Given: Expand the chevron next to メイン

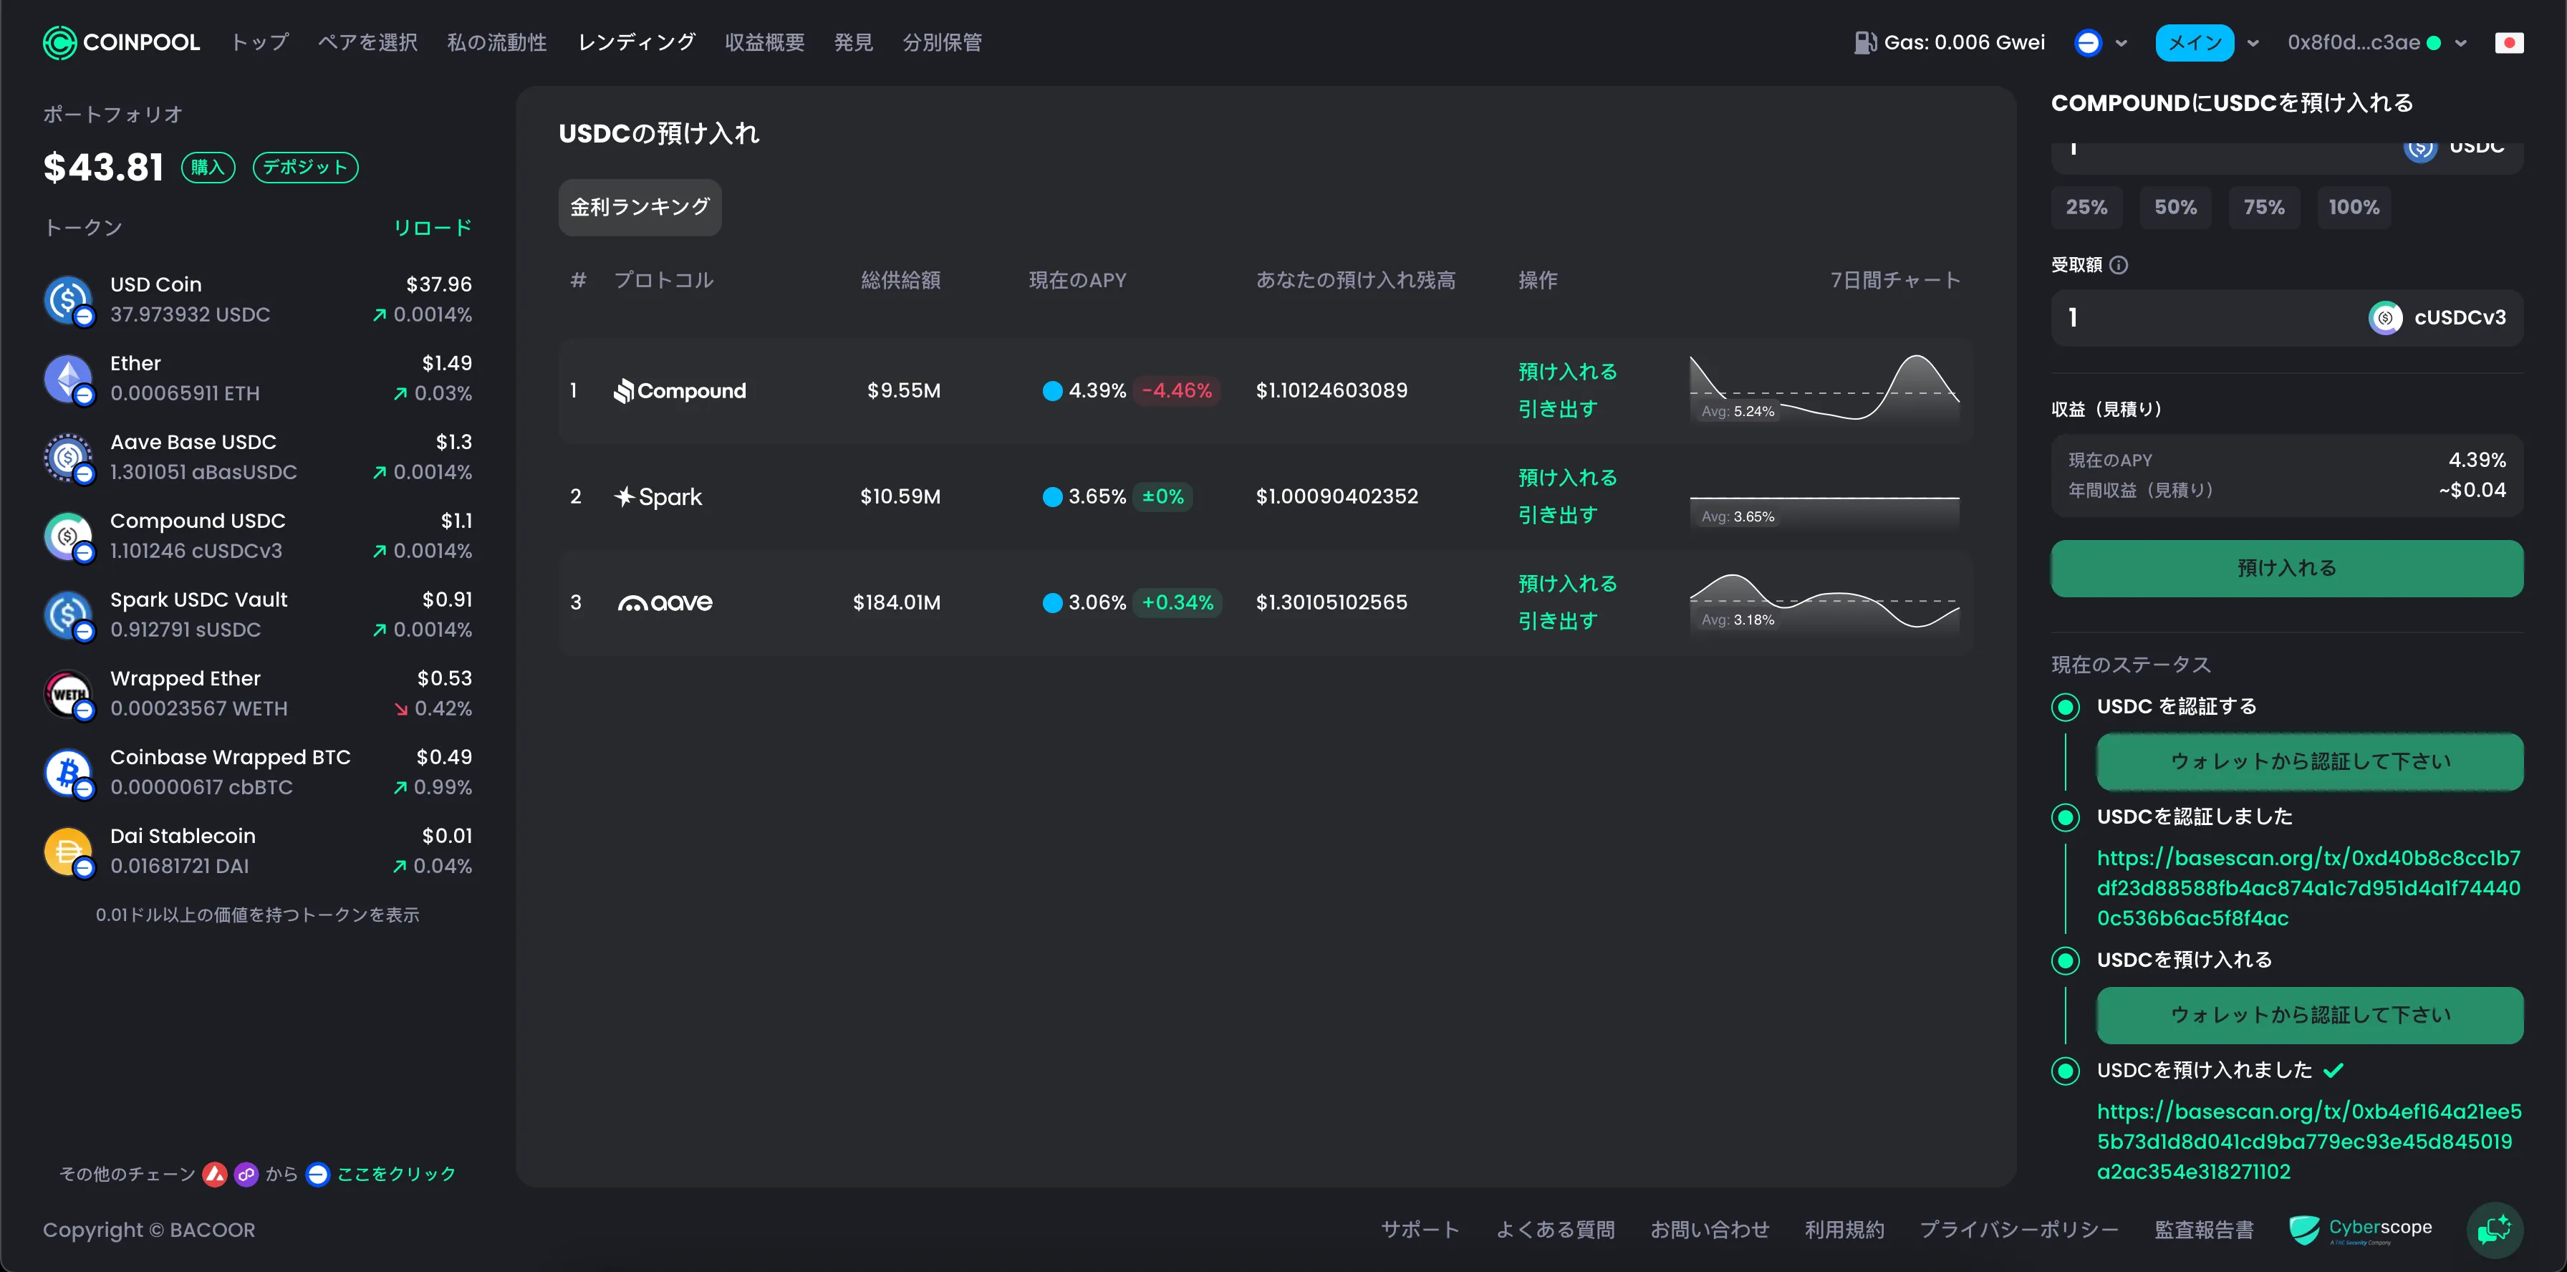Looking at the screenshot, I should click(2253, 43).
